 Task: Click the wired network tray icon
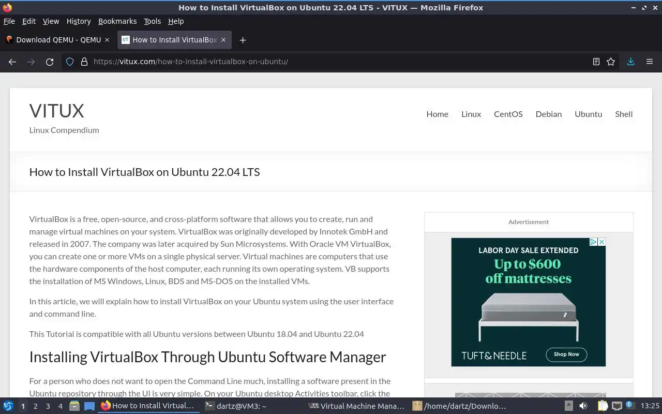coord(616,406)
